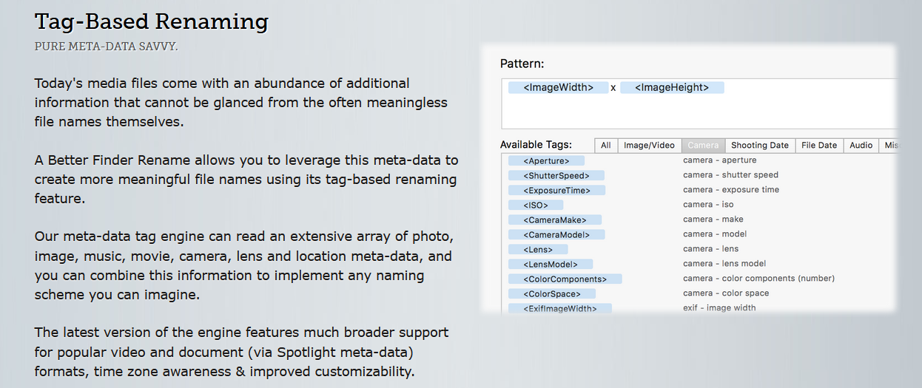Screen dimensions: 922x388
Task: Click the <Lens> tag
Action: (538, 249)
